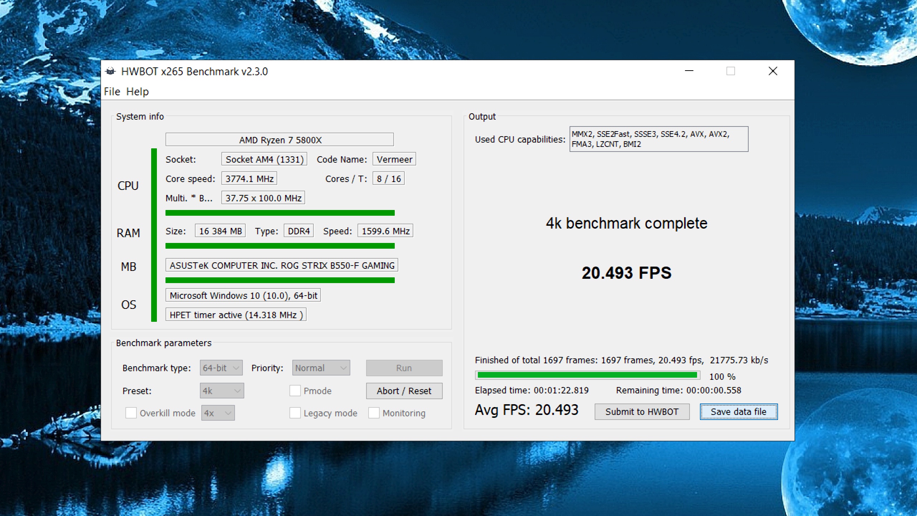The image size is (917, 516).
Task: Click the green benchmark progress bar
Action: point(587,375)
